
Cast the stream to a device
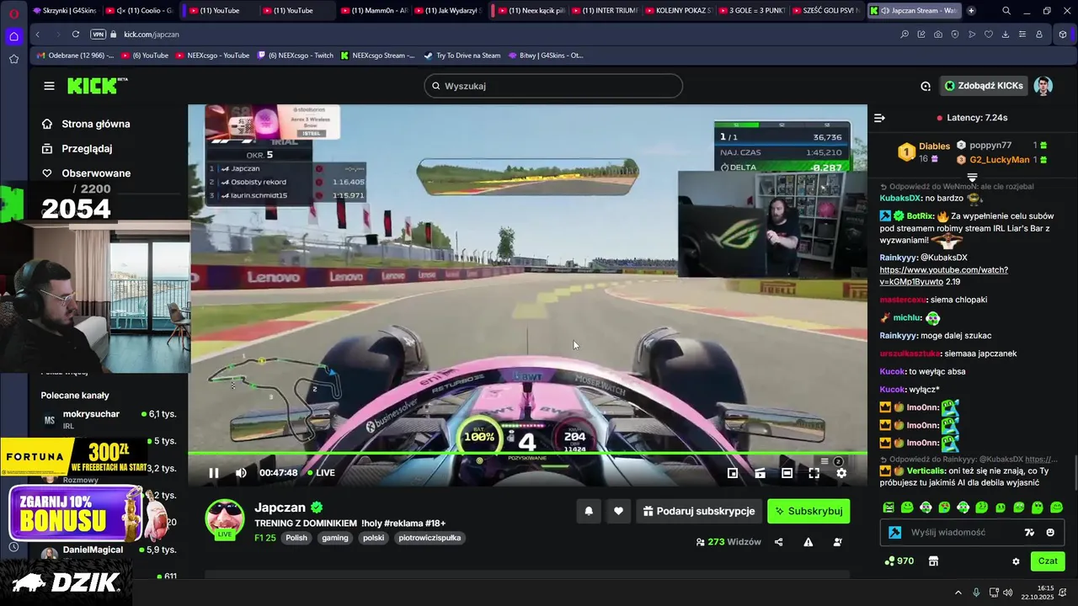tap(760, 473)
